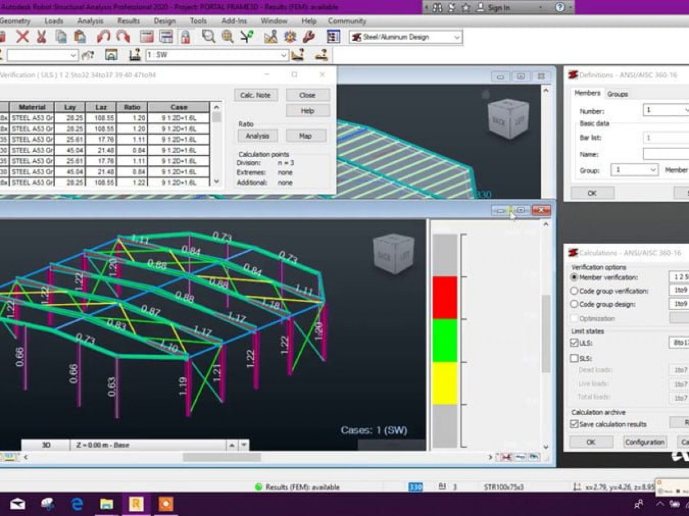Click Close in the Verification dialog
This screenshot has width=689, height=516.
[308, 95]
